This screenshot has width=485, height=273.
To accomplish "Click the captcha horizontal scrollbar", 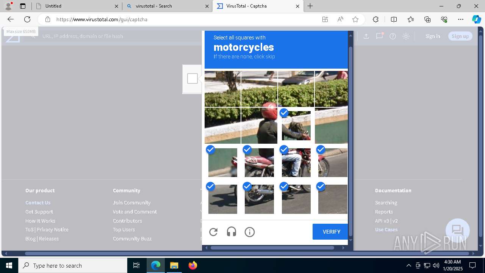I will pyautogui.click(x=272, y=248).
